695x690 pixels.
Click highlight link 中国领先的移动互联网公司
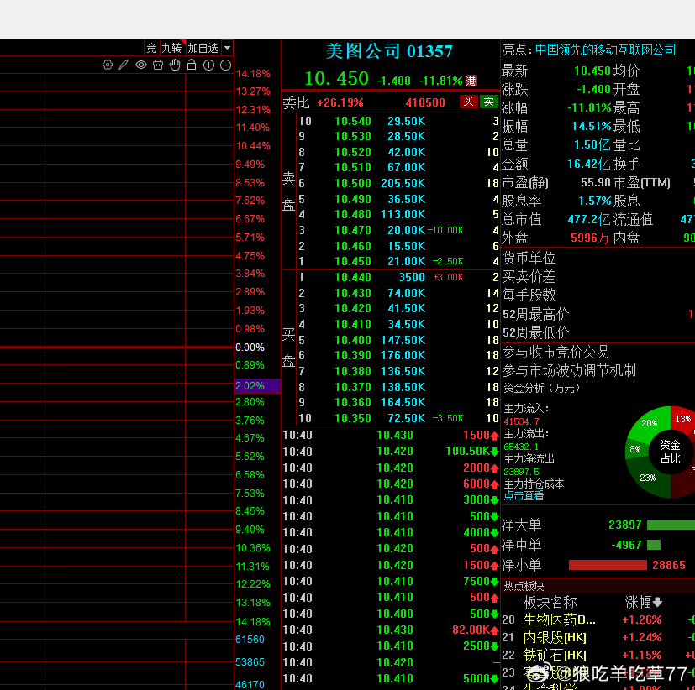[x=605, y=50]
